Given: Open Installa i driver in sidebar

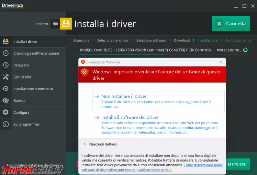Looking at the screenshot, I should pyautogui.click(x=33, y=41).
